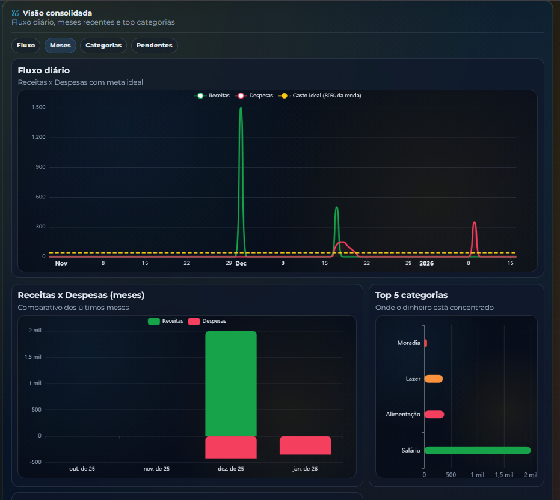Select the Meses tab

click(x=60, y=46)
